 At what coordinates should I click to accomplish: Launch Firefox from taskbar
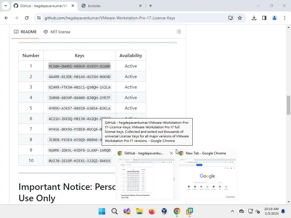[152, 211]
